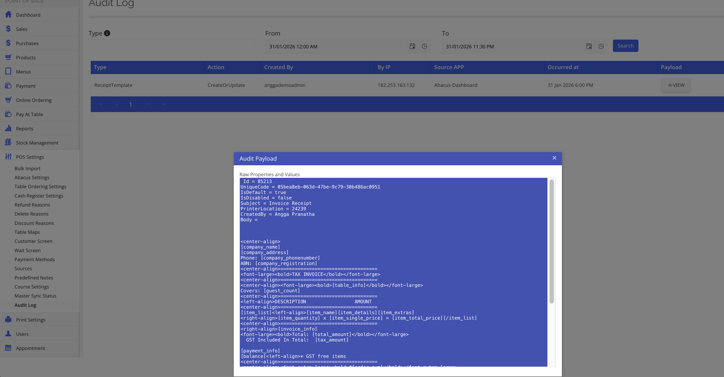Open the From date calendar picker icon

click(412, 46)
